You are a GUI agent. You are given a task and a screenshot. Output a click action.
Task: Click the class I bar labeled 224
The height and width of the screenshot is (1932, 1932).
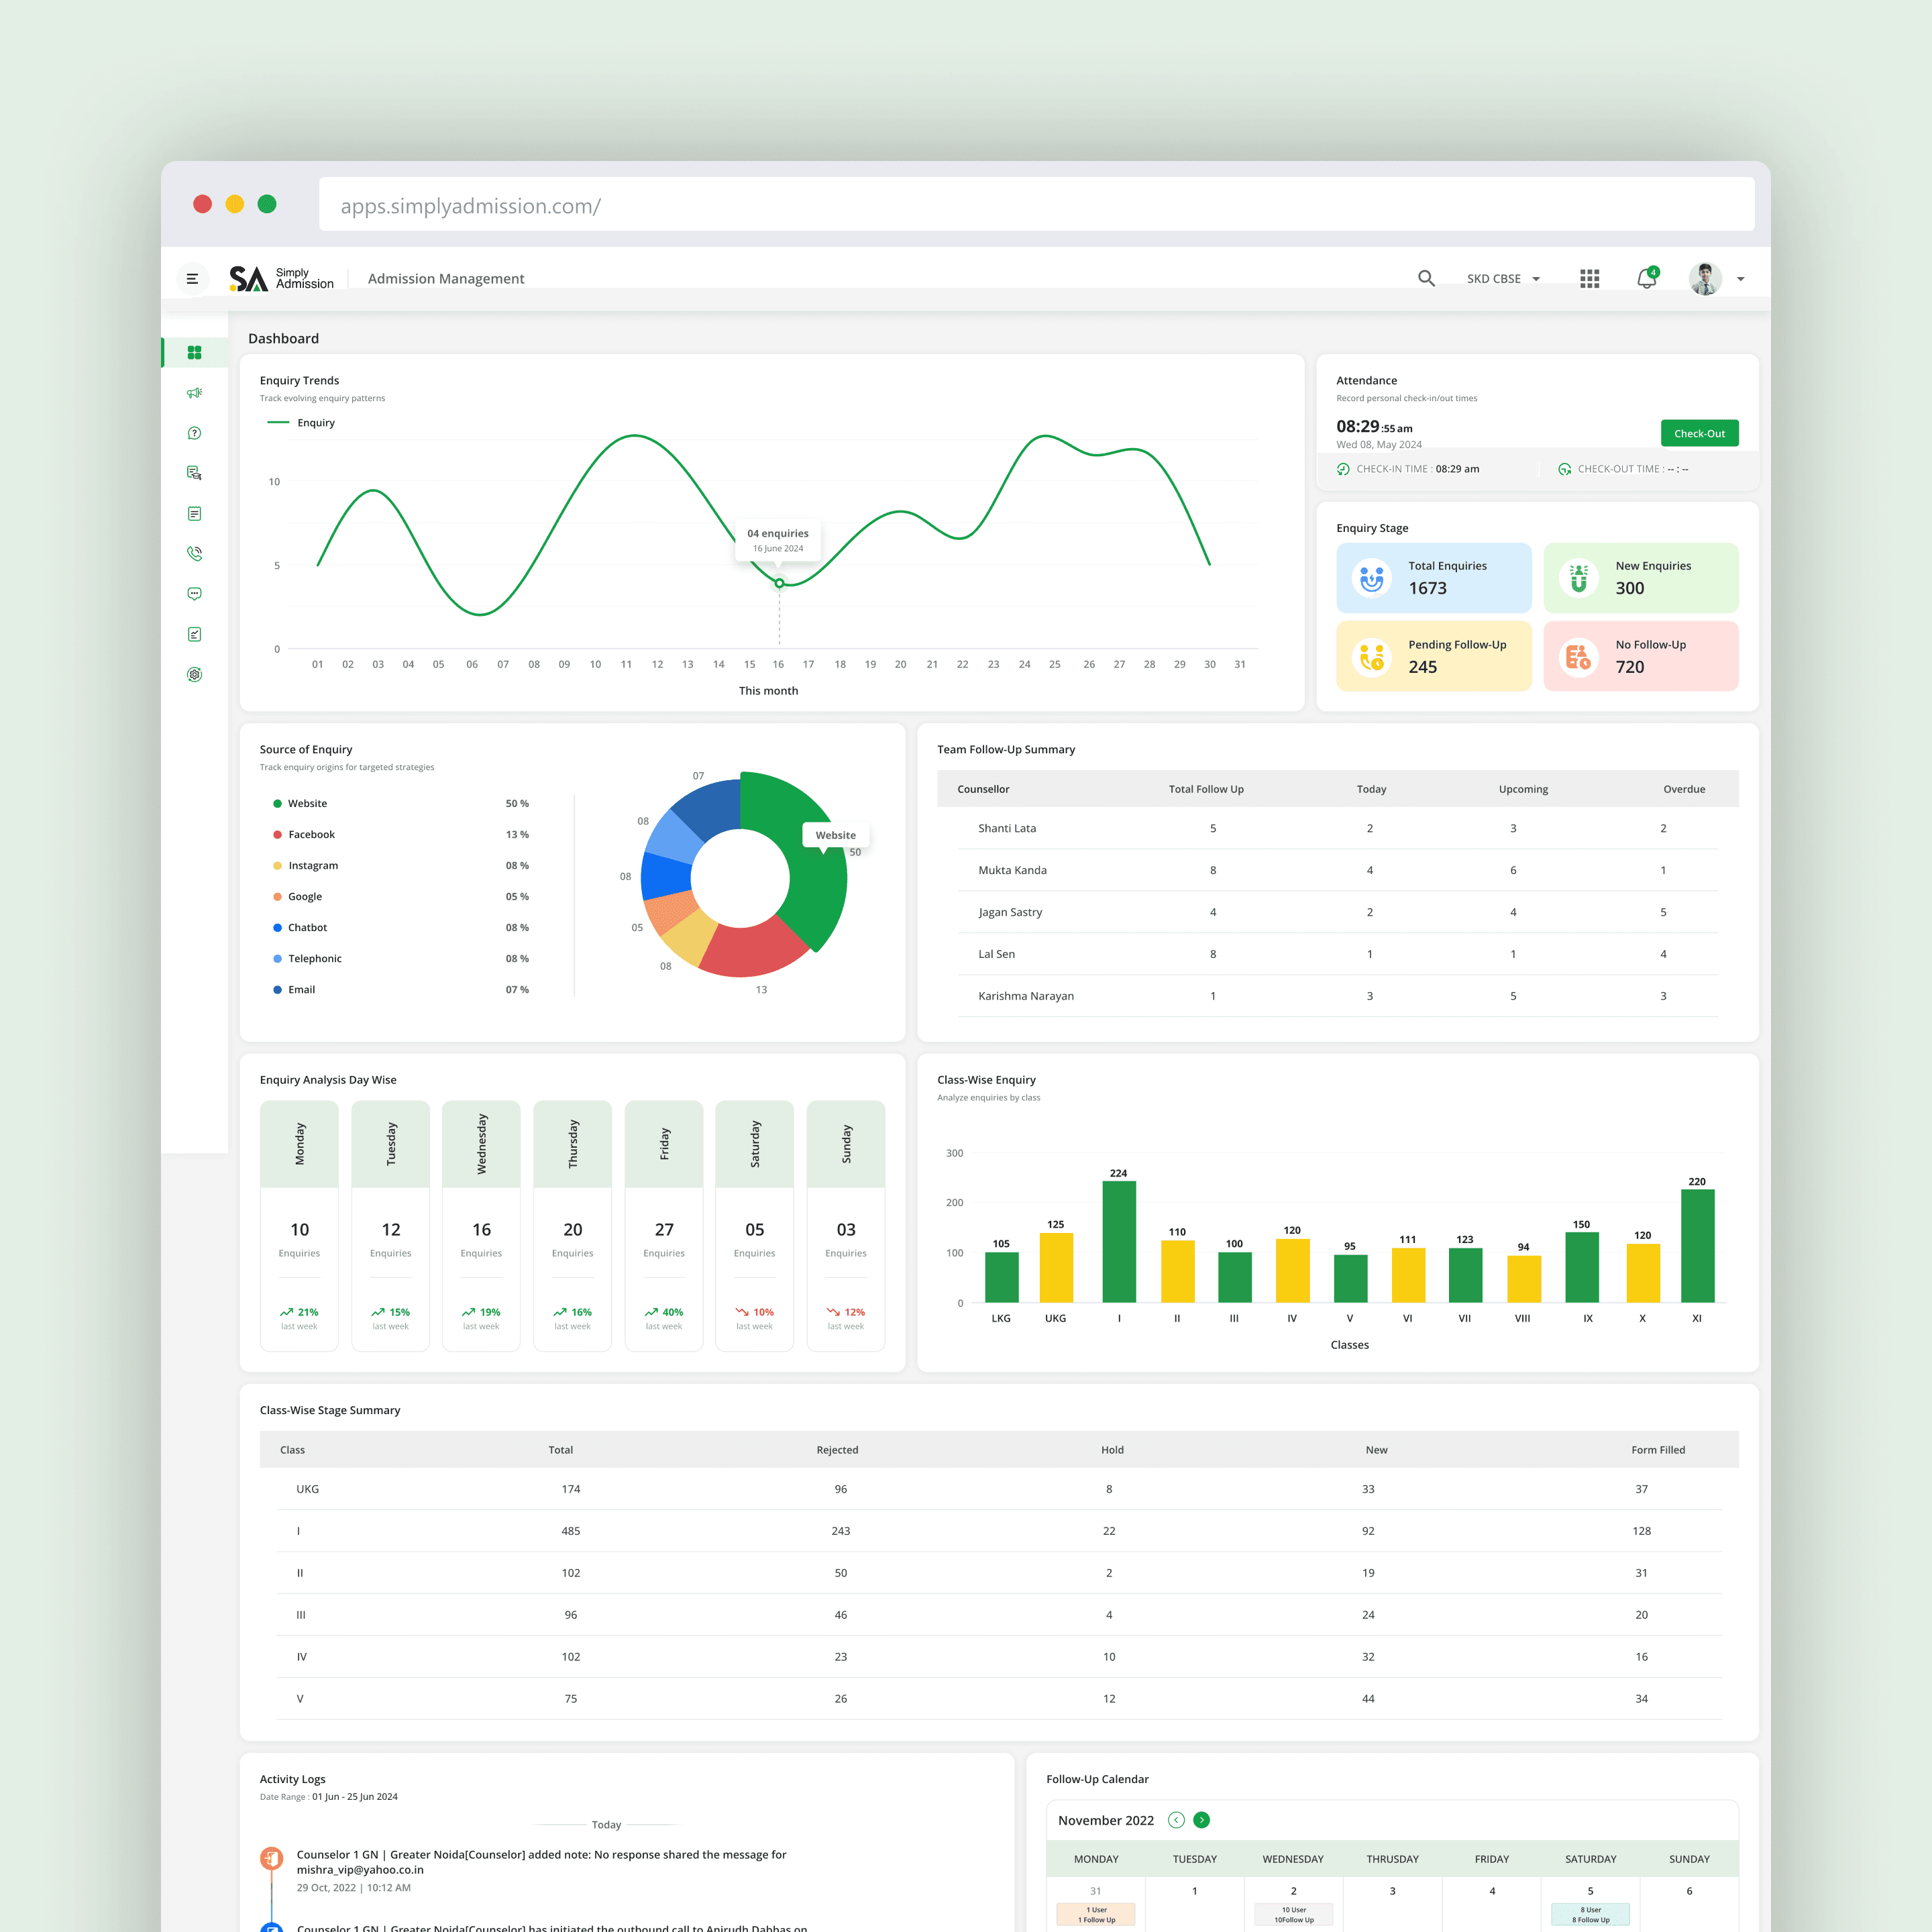pyautogui.click(x=1119, y=1241)
